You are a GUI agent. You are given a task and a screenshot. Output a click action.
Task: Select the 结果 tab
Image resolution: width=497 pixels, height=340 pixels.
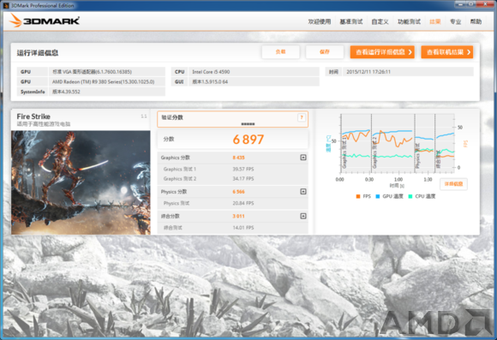[435, 21]
